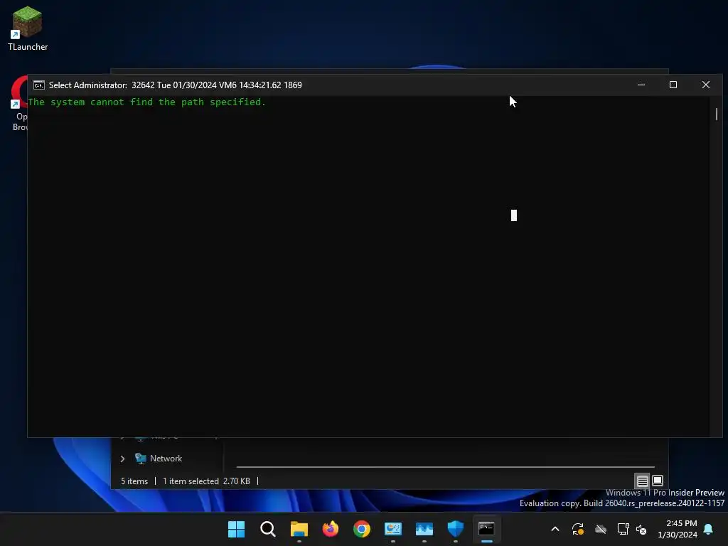
Task: Open the network status tray icon
Action: (623, 529)
